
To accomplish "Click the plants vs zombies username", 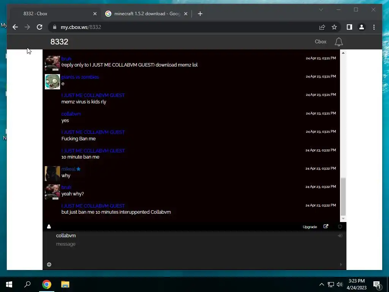I will coord(80,77).
